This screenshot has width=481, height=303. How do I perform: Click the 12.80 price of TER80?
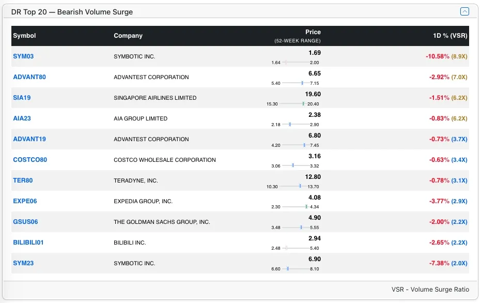[x=313, y=177]
